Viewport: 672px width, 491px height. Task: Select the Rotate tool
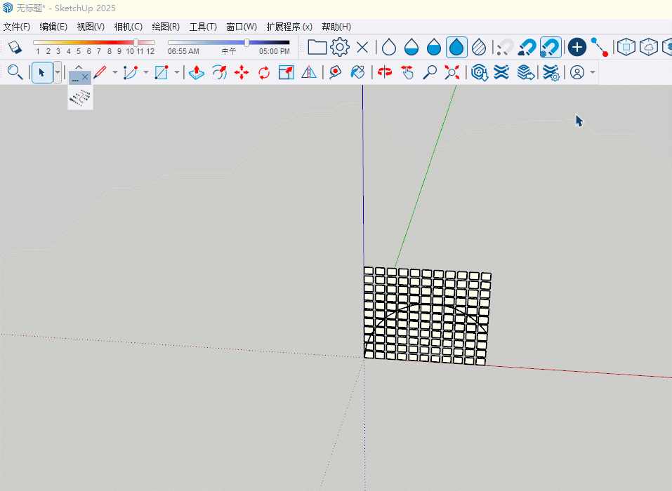[264, 72]
